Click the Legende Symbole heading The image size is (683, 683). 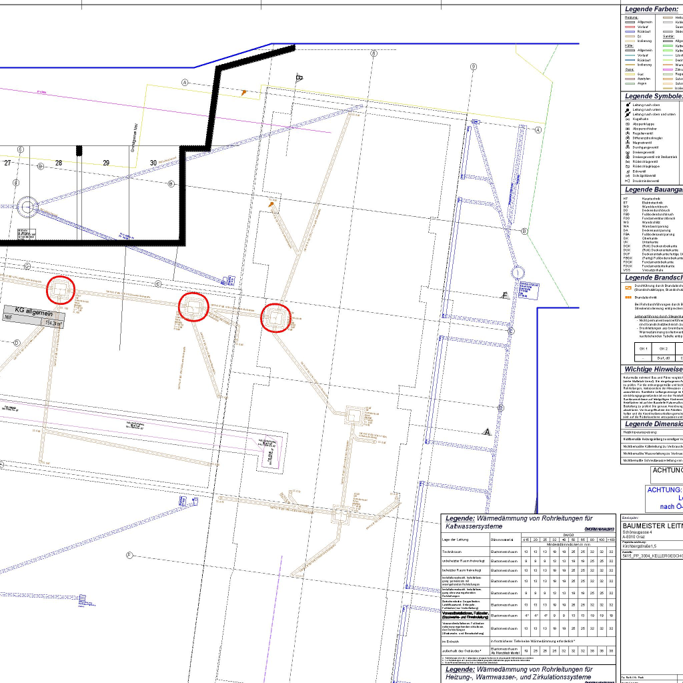pos(653,96)
